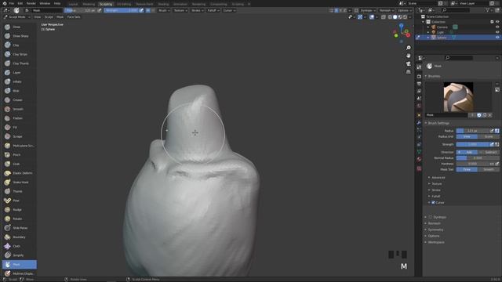Select the Inflate brush tool
Viewport: 502px width, 282px height.
coord(19,81)
